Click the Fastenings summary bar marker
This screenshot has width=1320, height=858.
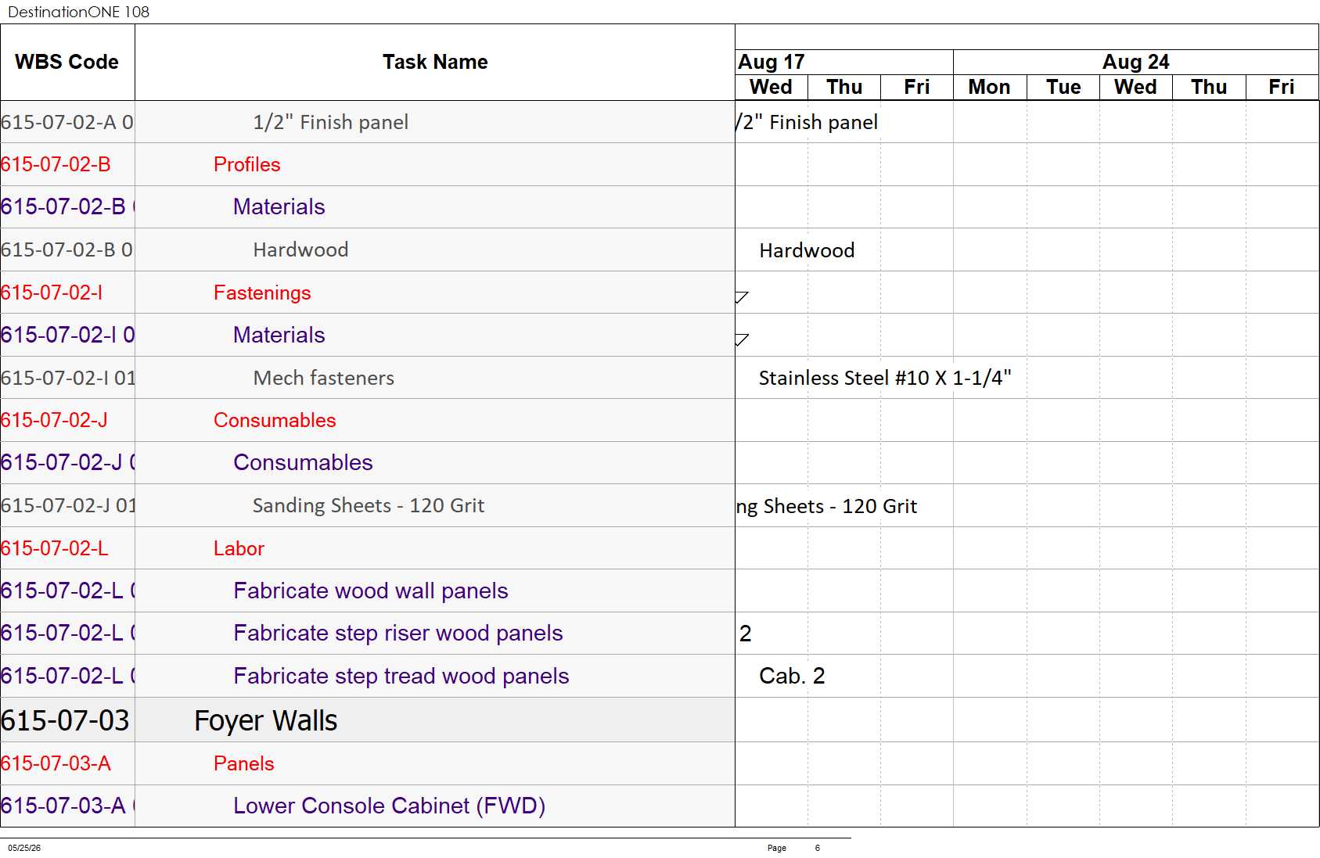tap(742, 296)
